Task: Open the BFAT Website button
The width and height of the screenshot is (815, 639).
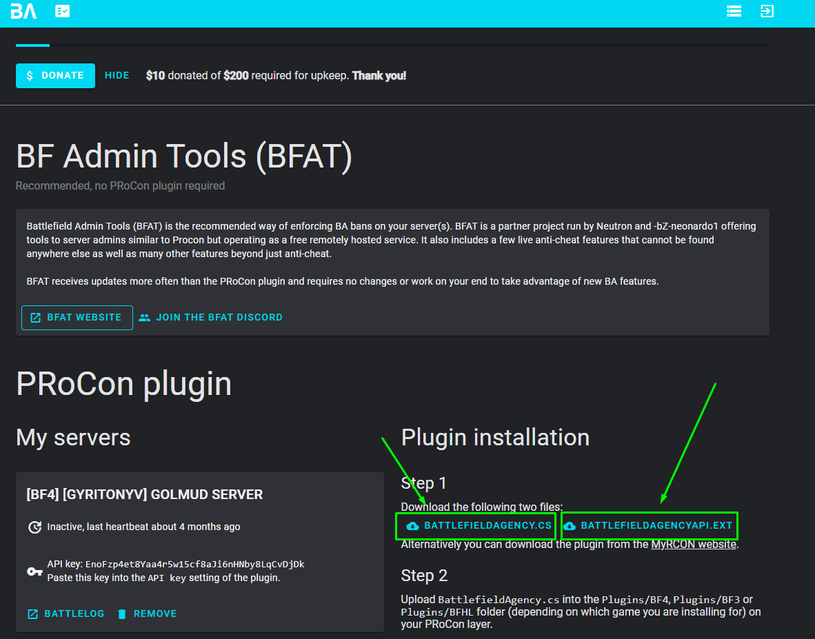Action: (77, 318)
